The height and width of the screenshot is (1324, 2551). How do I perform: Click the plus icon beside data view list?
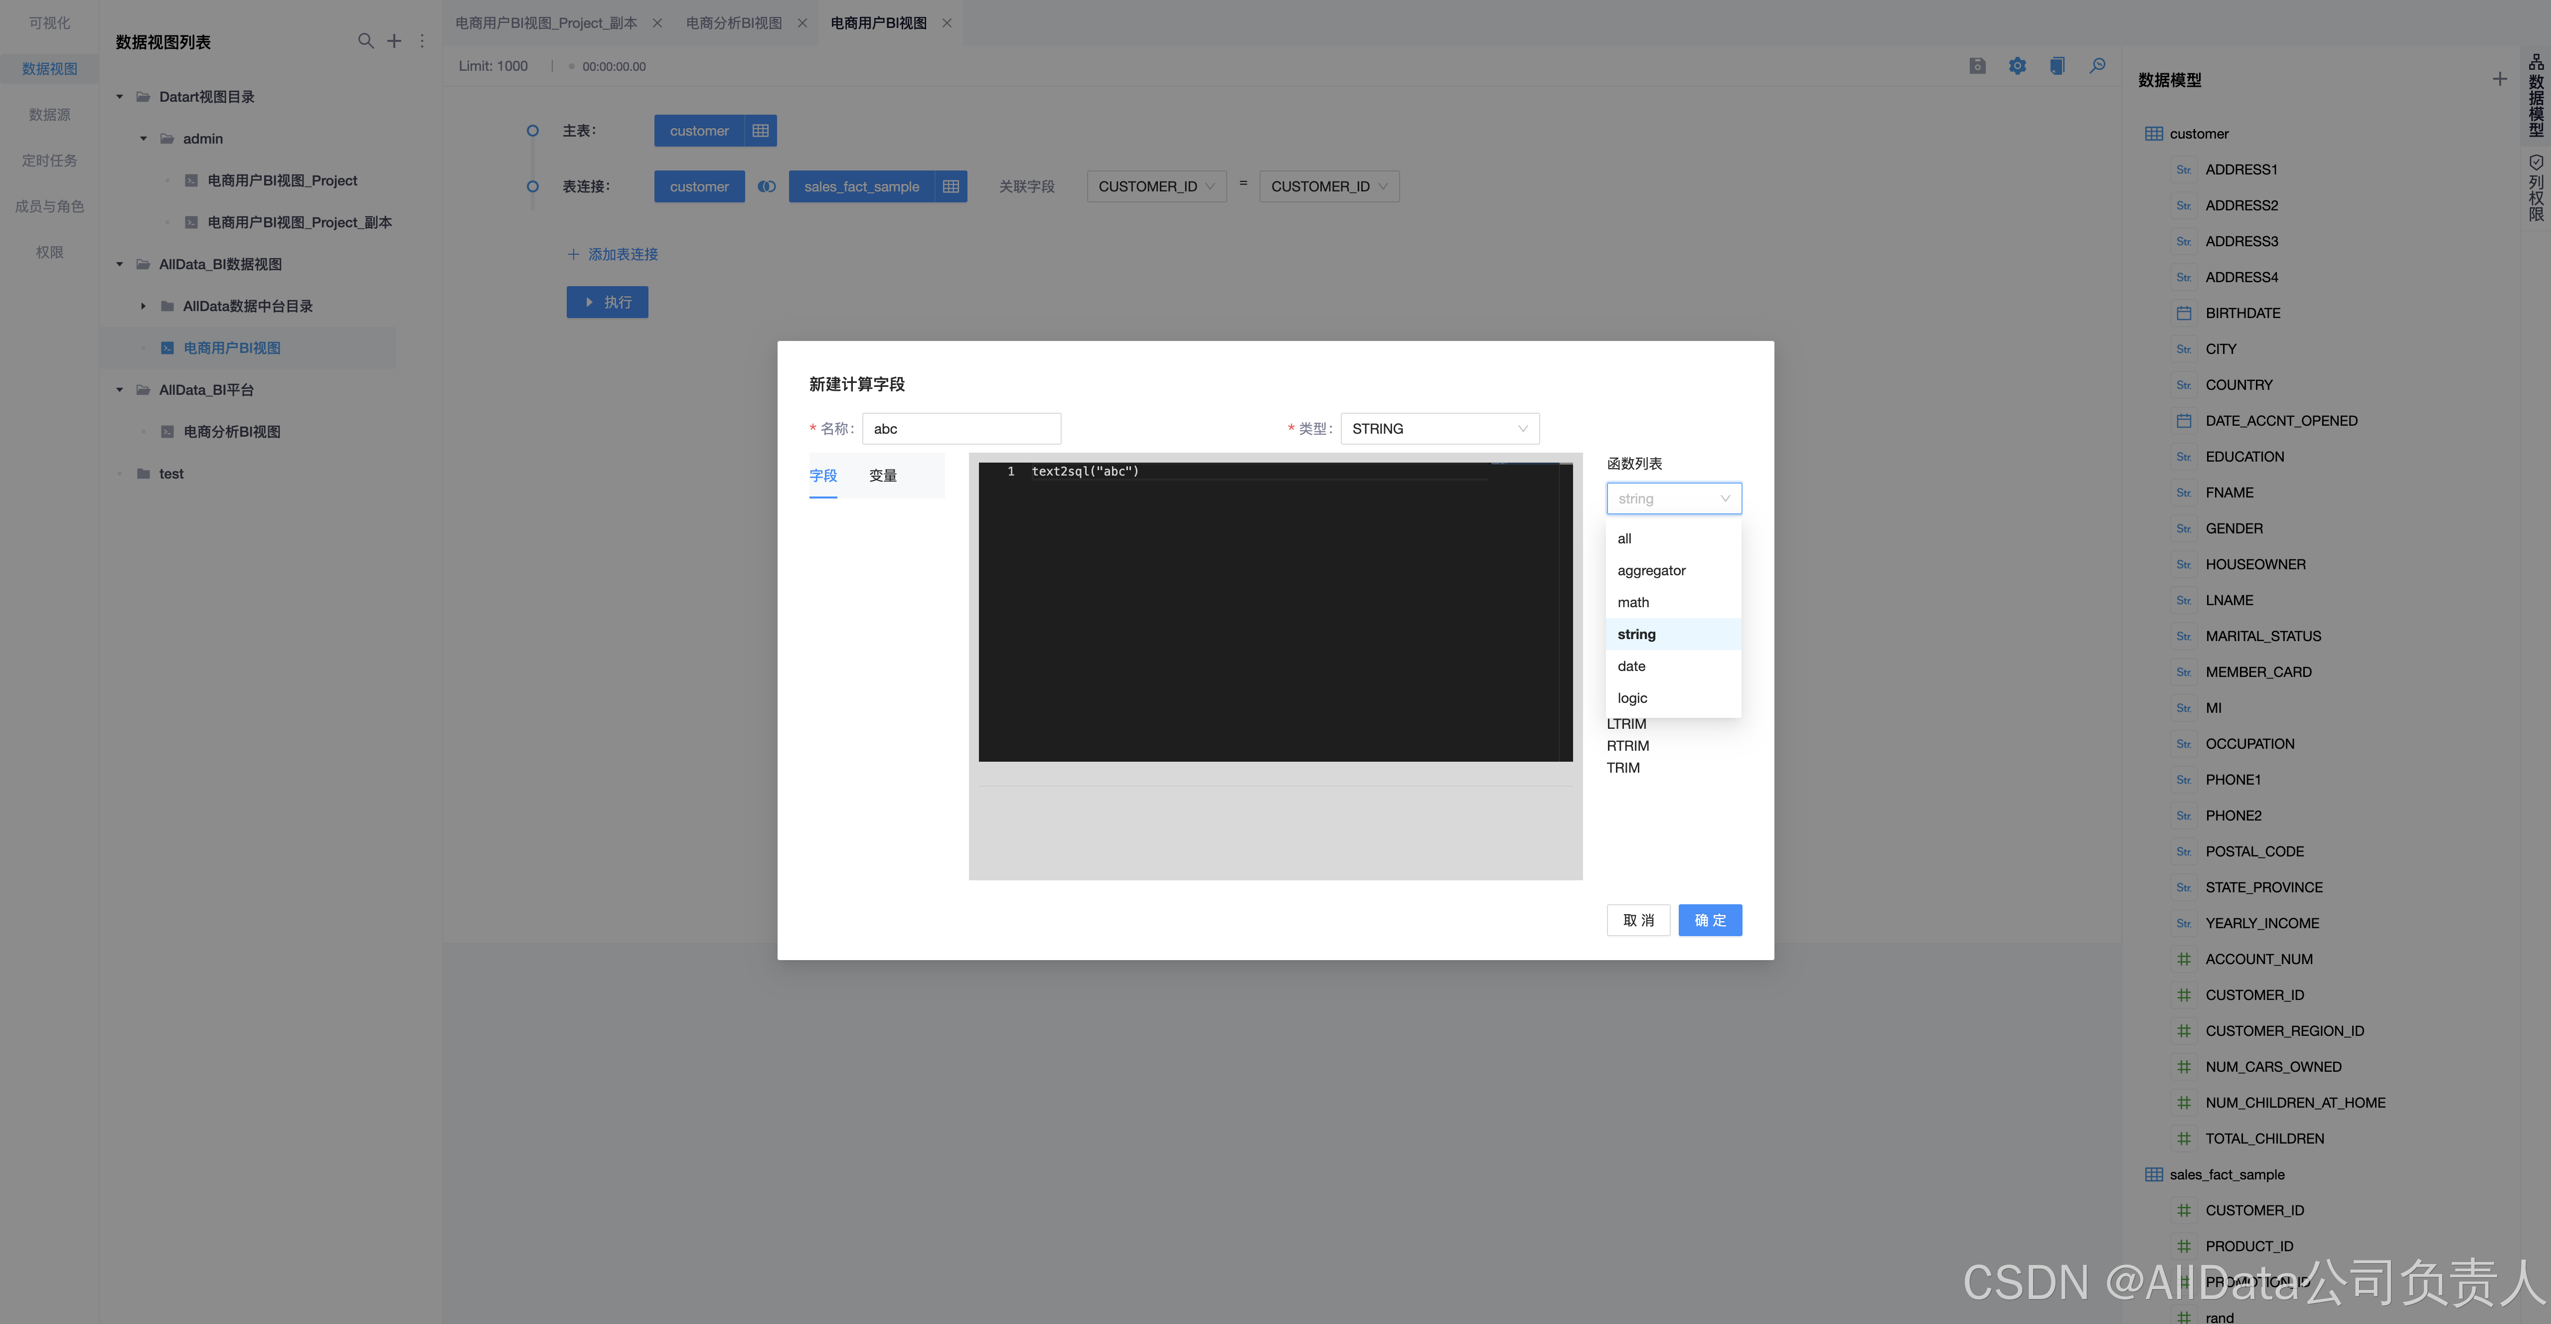[394, 40]
